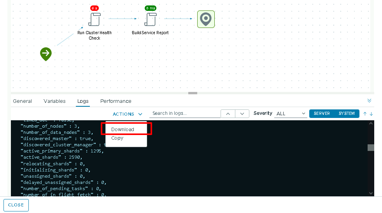The height and width of the screenshot is (213, 382).
Task: Open the Severity ALL dropdown
Action: (291, 114)
